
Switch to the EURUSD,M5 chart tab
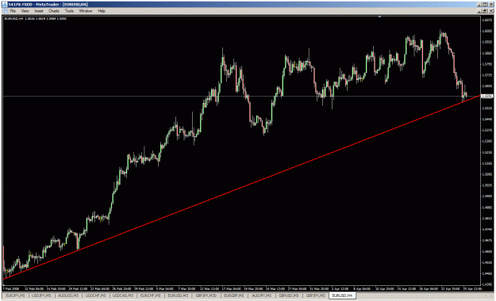178,295
